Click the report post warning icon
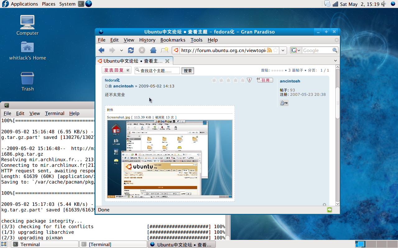Image resolution: width=398 pixels, height=248 pixels. 249,80
